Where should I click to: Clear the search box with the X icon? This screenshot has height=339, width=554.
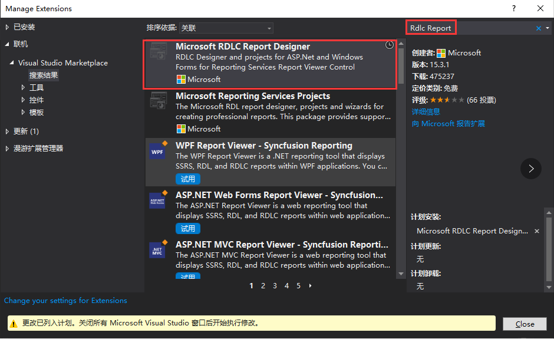tap(539, 28)
